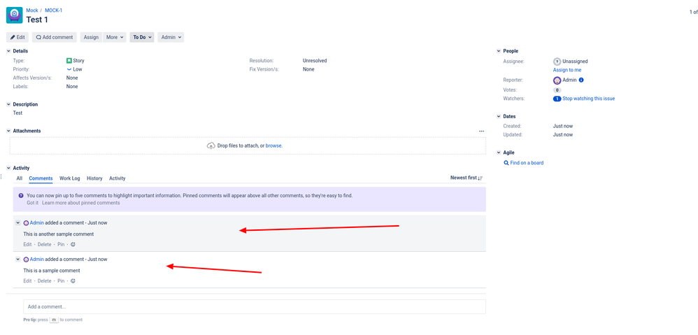Collapse the Attachments section
Viewport: 698px width, 335px height.
(9, 131)
